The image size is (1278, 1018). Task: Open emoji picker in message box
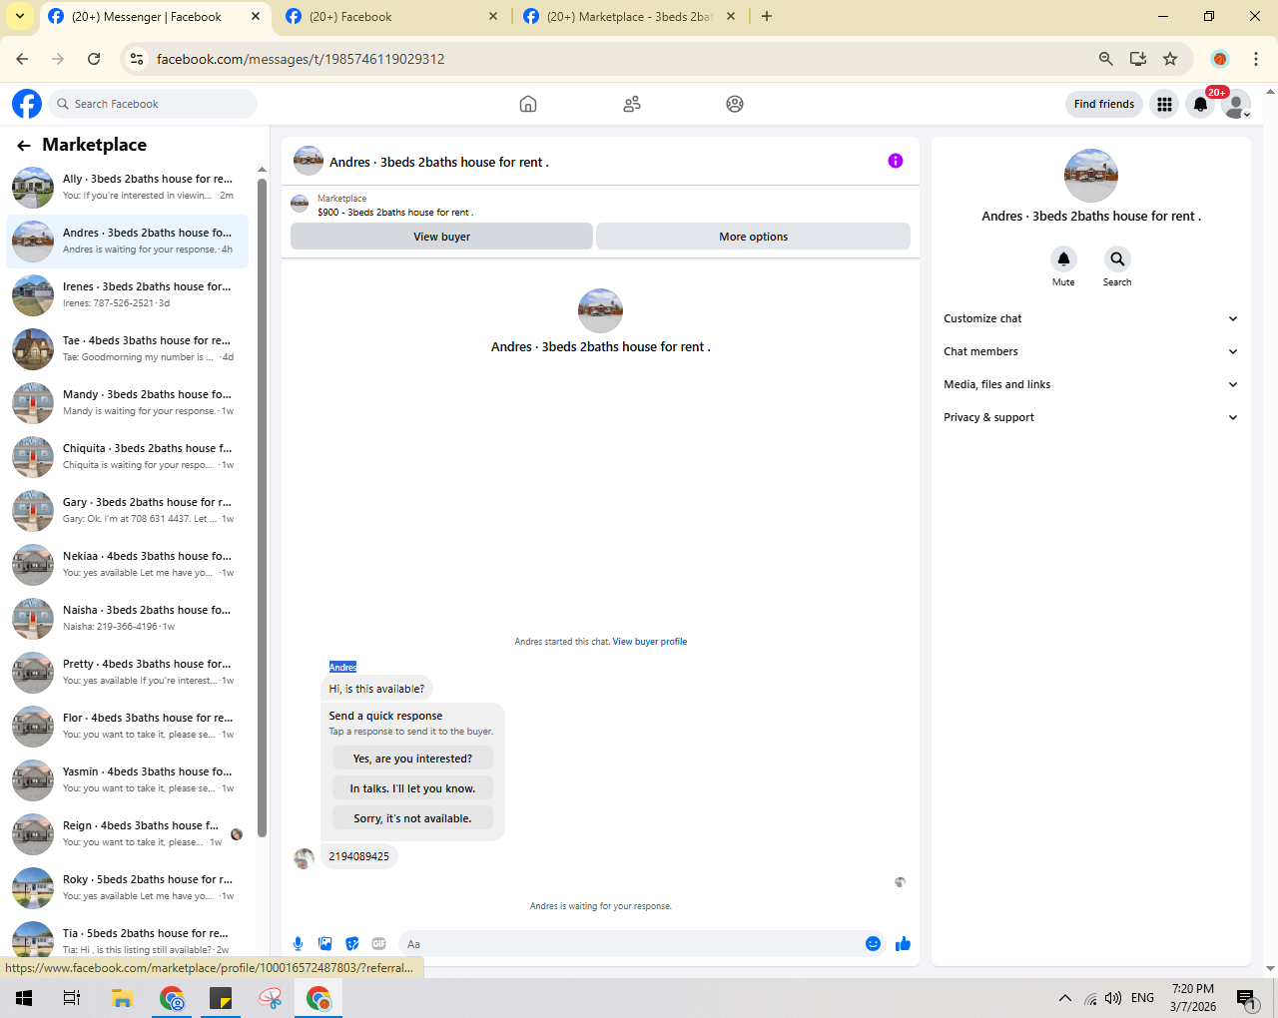pyautogui.click(x=873, y=944)
